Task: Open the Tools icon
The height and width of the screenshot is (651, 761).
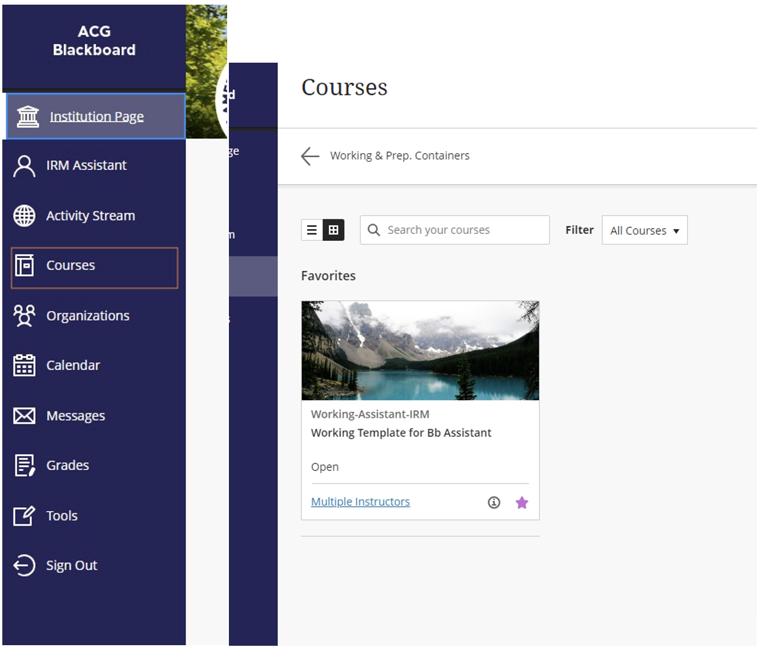Action: tap(24, 515)
